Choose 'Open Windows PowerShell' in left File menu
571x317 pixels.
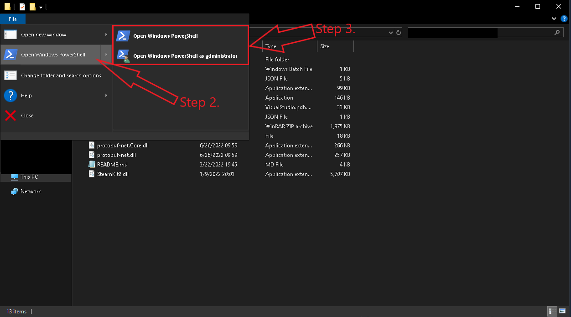[49, 55]
